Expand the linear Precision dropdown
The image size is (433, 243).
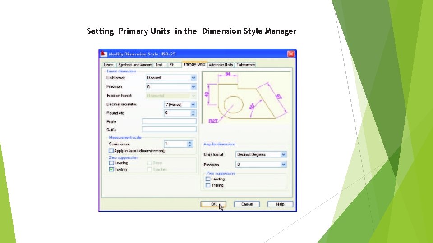click(171, 87)
